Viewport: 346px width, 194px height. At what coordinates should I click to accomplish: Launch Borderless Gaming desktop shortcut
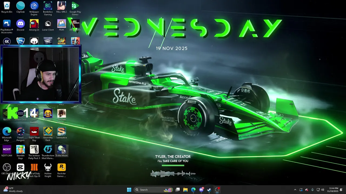(x=48, y=9)
